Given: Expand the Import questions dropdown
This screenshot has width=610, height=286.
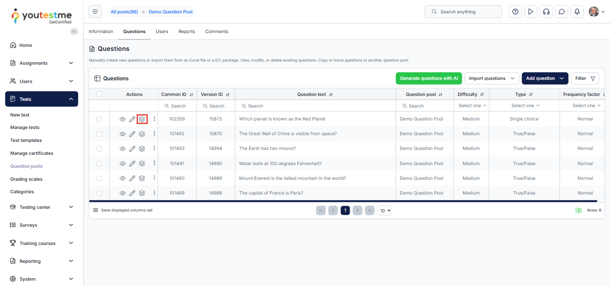Looking at the screenshot, I should click(492, 79).
